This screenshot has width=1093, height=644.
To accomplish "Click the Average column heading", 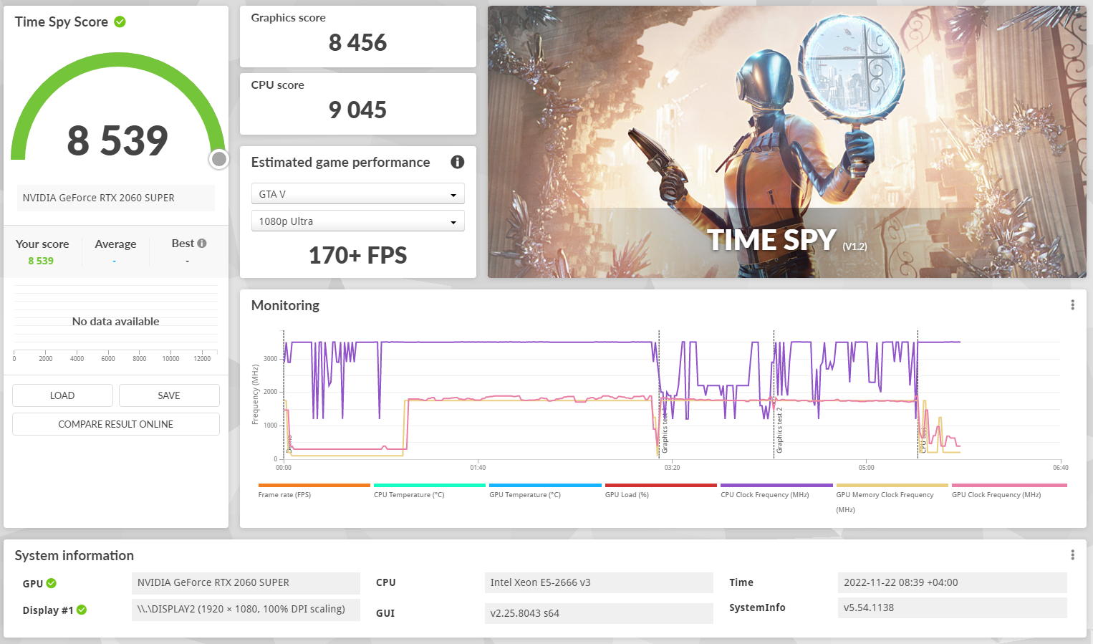I will [x=115, y=244].
